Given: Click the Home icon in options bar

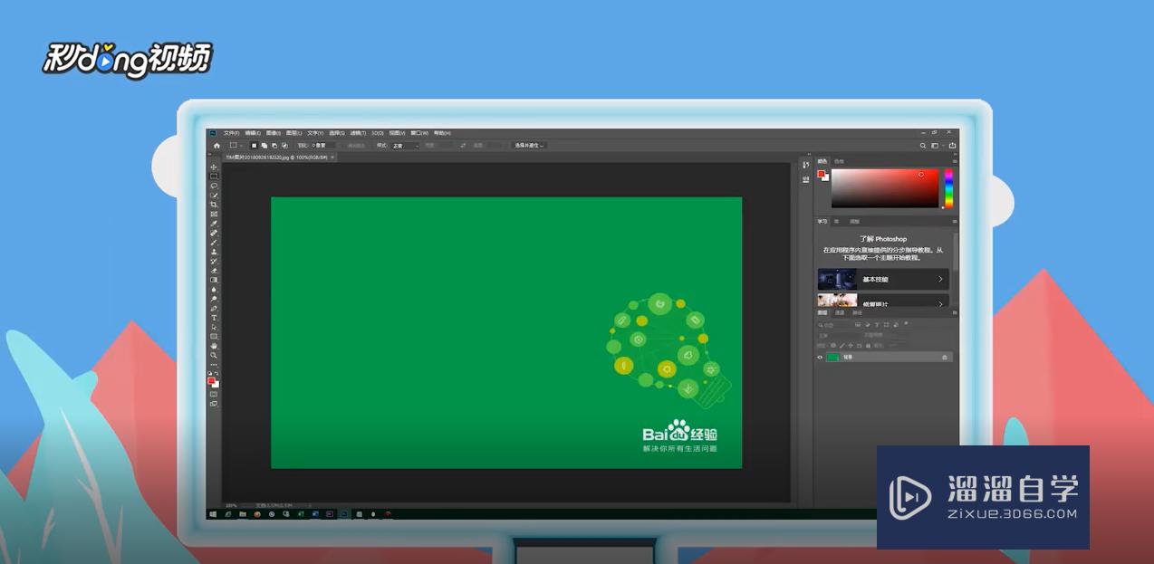Looking at the screenshot, I should pyautogui.click(x=216, y=145).
